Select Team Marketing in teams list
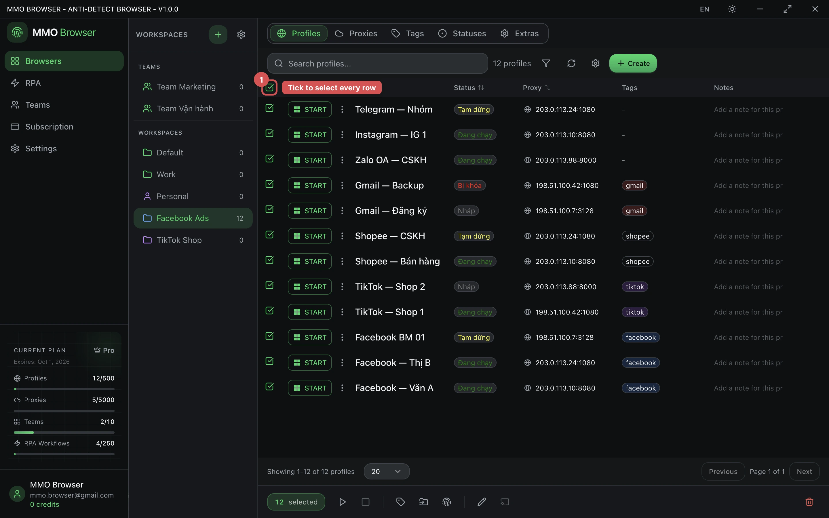 pyautogui.click(x=193, y=87)
